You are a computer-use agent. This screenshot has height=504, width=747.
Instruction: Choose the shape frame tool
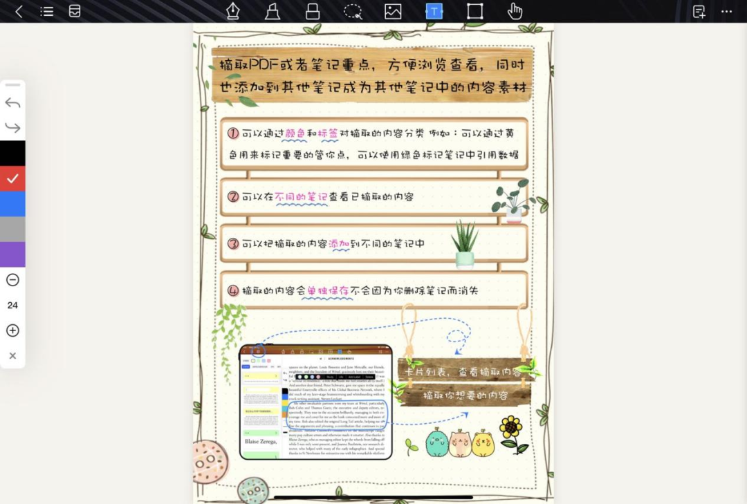pyautogui.click(x=474, y=11)
